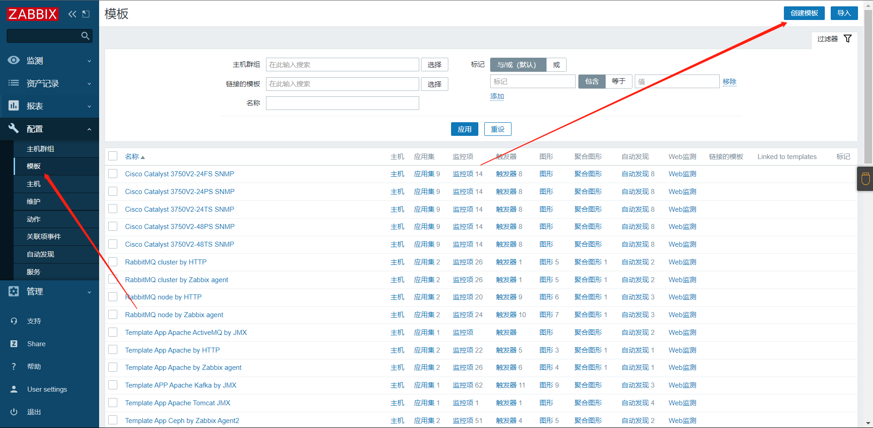The width and height of the screenshot is (873, 428).
Task: Check Template App Apache Tomcat JMX checkbox
Action: coord(113,403)
